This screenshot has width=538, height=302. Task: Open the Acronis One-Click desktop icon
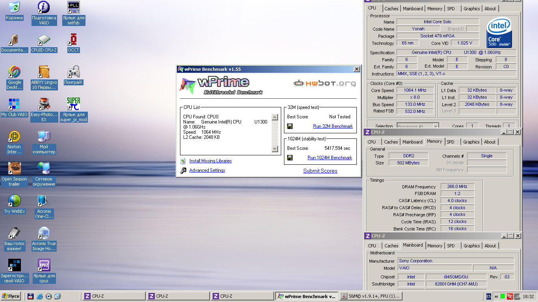click(44, 201)
